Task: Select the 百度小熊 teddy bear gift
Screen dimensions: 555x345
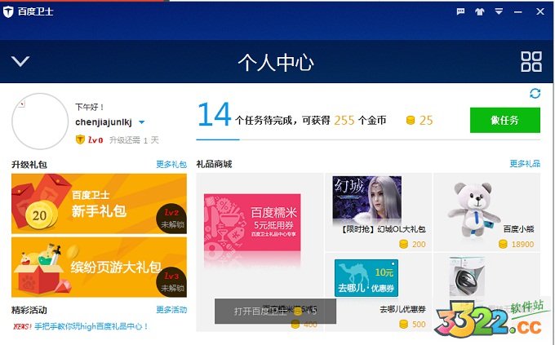Action: point(487,212)
